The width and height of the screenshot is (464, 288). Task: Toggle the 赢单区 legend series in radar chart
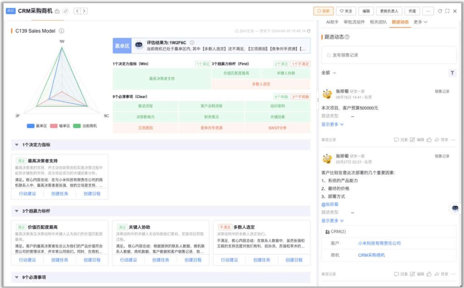point(37,126)
